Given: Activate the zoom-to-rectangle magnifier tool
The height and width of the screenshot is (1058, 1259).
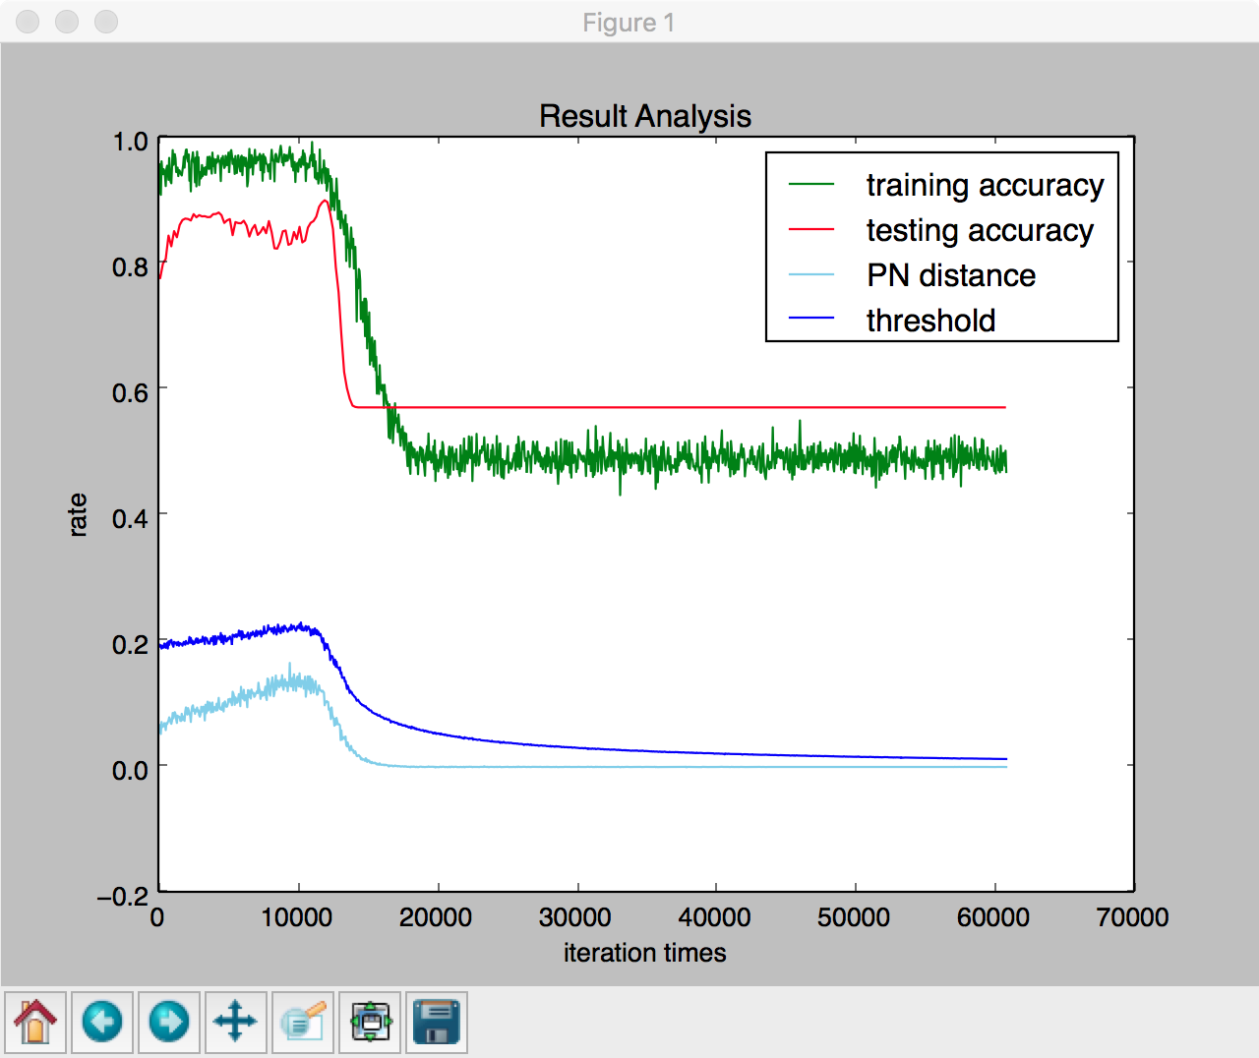Looking at the screenshot, I should 303,1023.
